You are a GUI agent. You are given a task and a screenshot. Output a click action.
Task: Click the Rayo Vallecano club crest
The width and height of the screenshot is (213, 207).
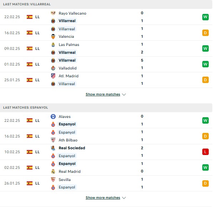click(53, 13)
